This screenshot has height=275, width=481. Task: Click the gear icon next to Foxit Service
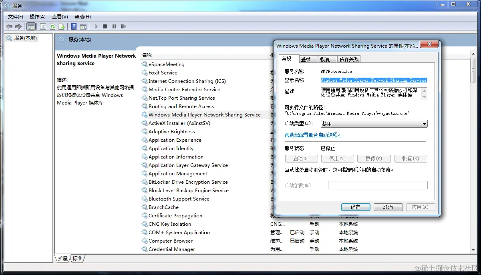[x=145, y=72]
